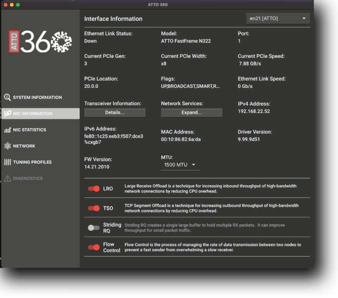This screenshot has height=298, width=338.
Task: Disable the LRO toggle
Action: click(94, 189)
